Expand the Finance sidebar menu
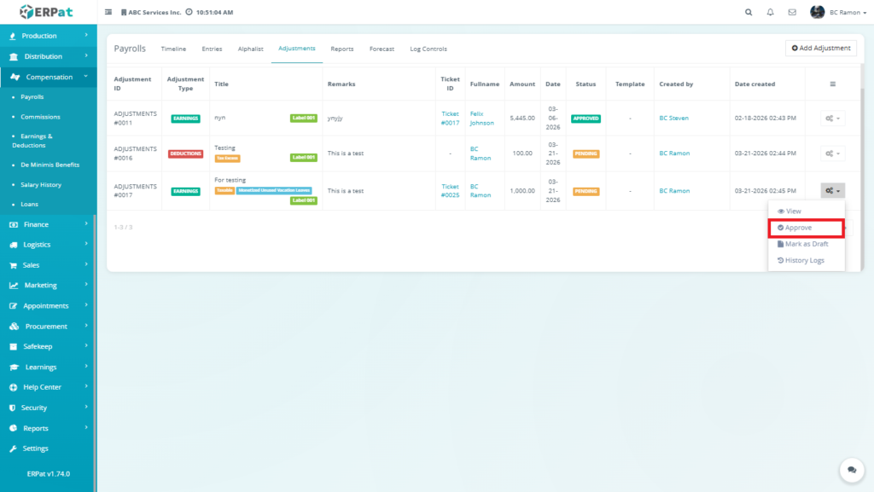 (36, 224)
